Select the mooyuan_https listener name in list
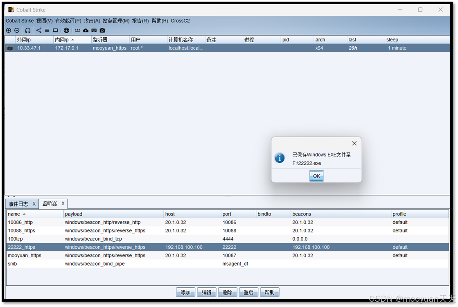Image resolution: width=458 pixels, height=307 pixels. click(x=25, y=255)
